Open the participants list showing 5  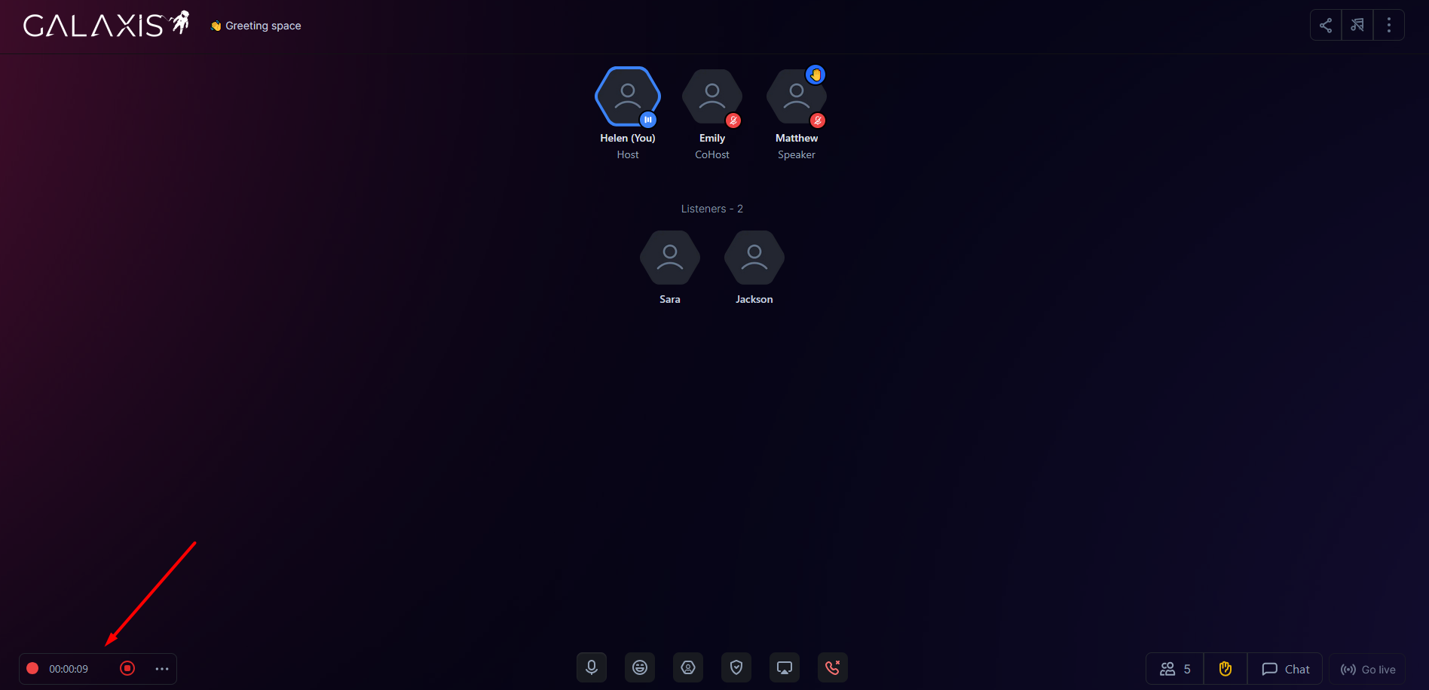(x=1174, y=669)
